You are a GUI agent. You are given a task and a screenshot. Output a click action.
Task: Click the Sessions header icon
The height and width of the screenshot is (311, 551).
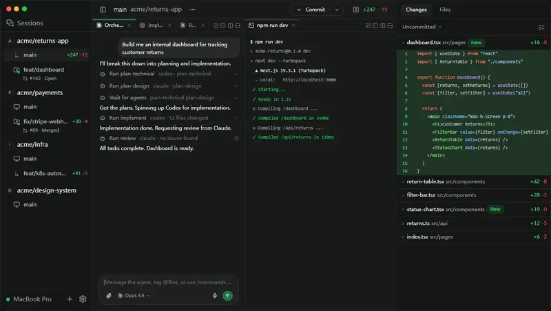click(10, 23)
